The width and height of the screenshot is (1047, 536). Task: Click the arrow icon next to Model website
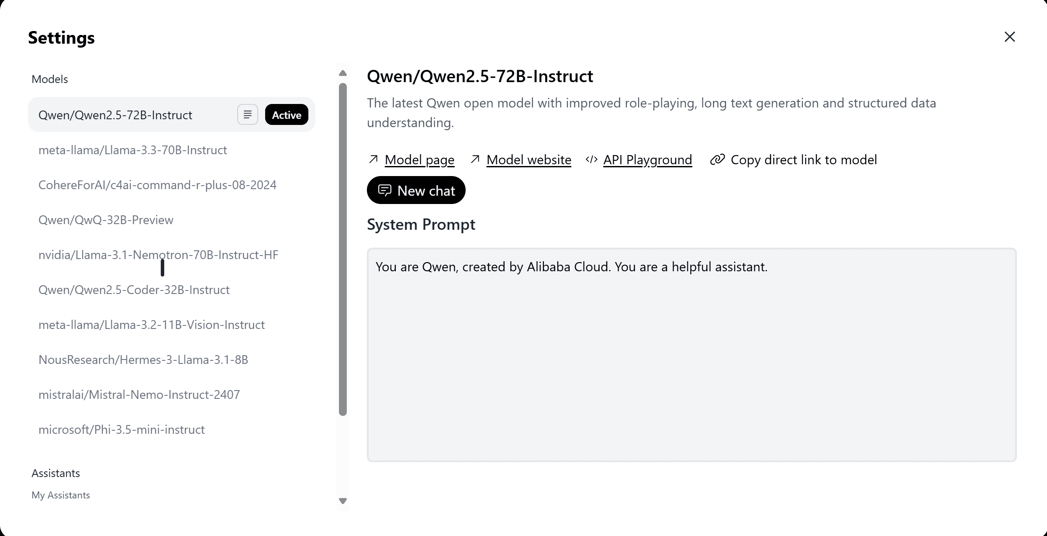(x=475, y=159)
